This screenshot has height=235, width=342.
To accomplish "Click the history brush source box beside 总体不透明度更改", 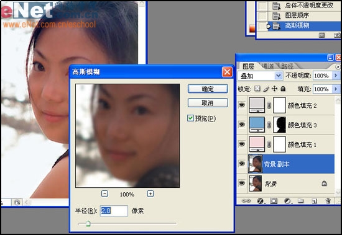I will (x=262, y=6).
